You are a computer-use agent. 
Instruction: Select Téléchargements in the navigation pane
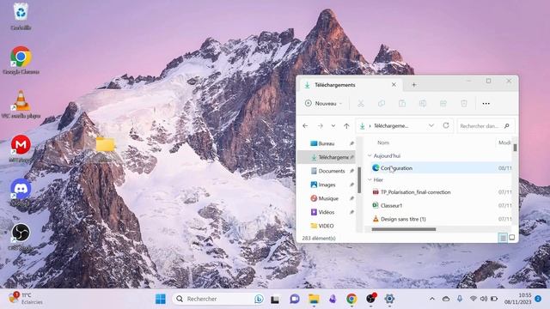(x=327, y=157)
